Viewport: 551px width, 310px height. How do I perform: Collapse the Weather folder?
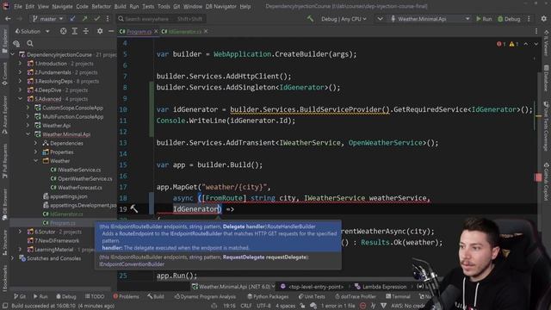tap(35, 161)
